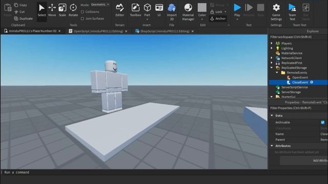328x184 pixels.
Task: Open the Mode Geometric dropdown
Action: (x=100, y=5)
